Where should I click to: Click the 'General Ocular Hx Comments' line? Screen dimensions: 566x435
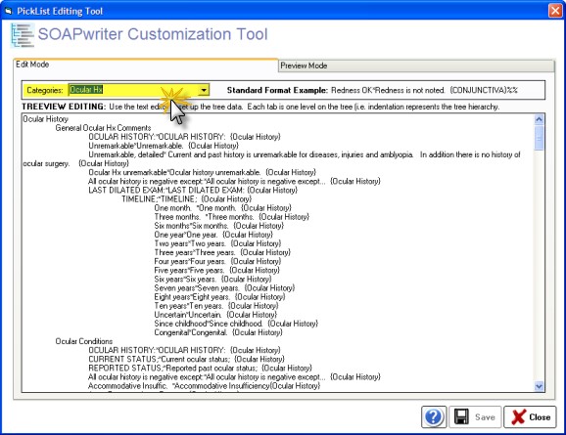point(103,128)
